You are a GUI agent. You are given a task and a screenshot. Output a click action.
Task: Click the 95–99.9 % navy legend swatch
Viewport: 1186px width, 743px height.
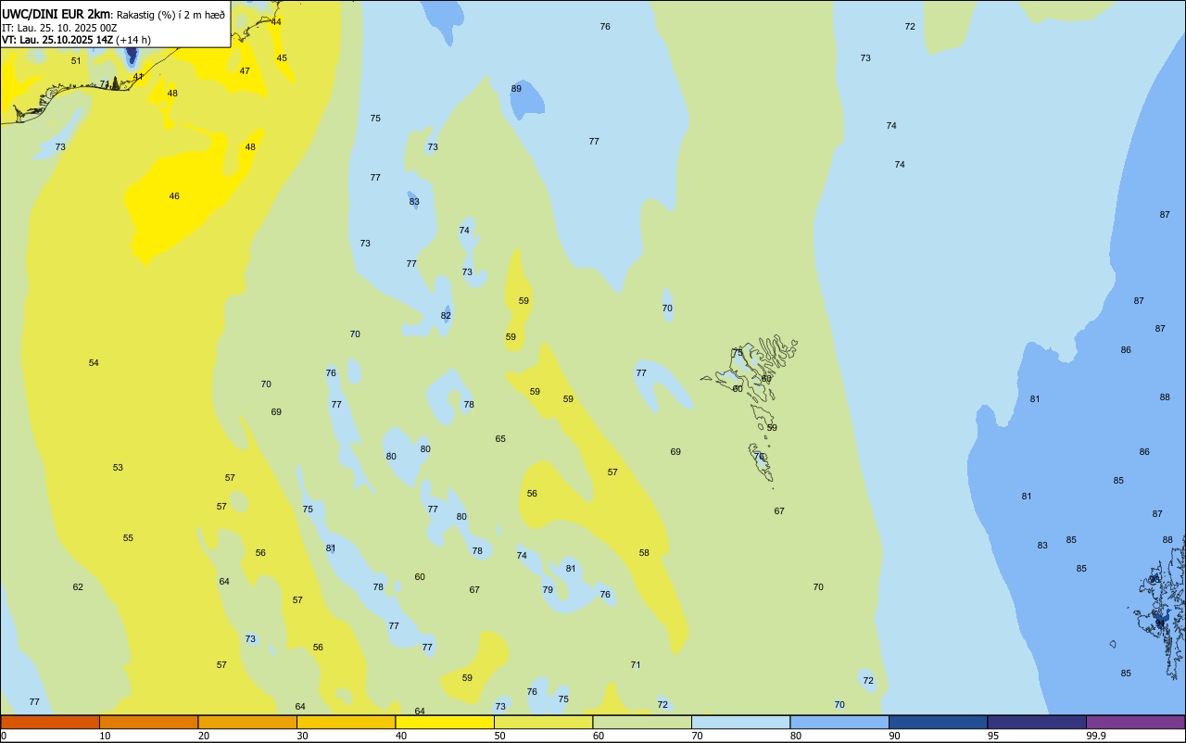(1037, 722)
